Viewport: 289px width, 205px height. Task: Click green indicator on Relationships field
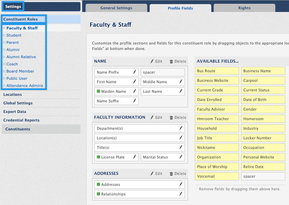point(98,194)
